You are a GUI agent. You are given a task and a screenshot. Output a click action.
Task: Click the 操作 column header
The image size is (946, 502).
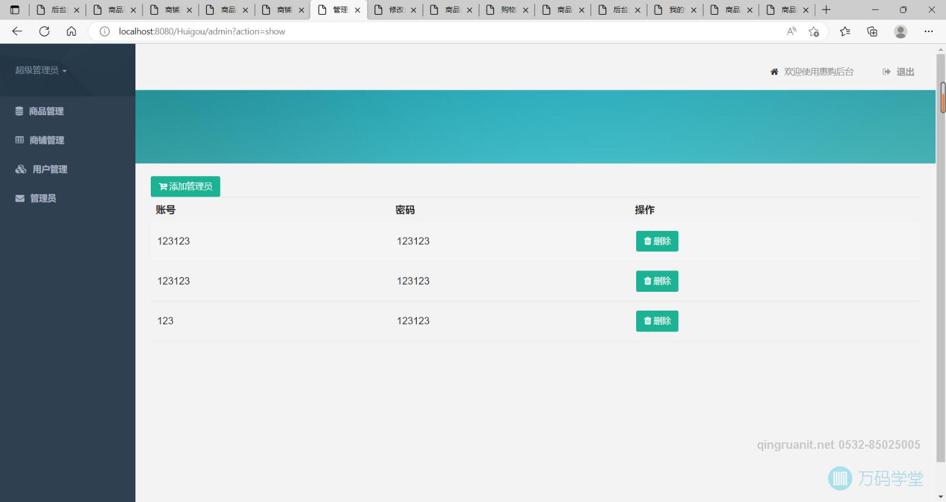click(644, 210)
